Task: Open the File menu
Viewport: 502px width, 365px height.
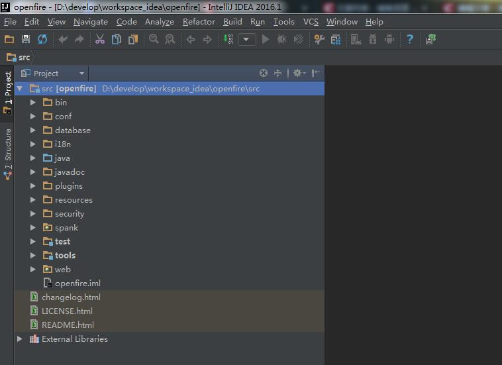Action: (x=10, y=22)
